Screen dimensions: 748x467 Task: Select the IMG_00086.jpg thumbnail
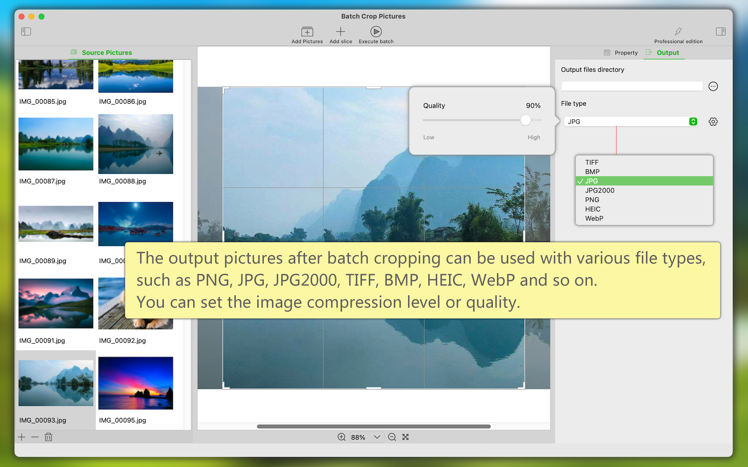coord(136,76)
